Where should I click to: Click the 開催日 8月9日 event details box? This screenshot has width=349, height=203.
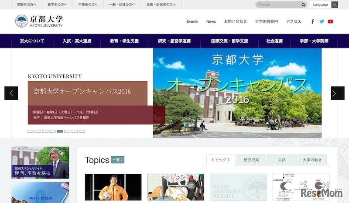tap(96, 115)
